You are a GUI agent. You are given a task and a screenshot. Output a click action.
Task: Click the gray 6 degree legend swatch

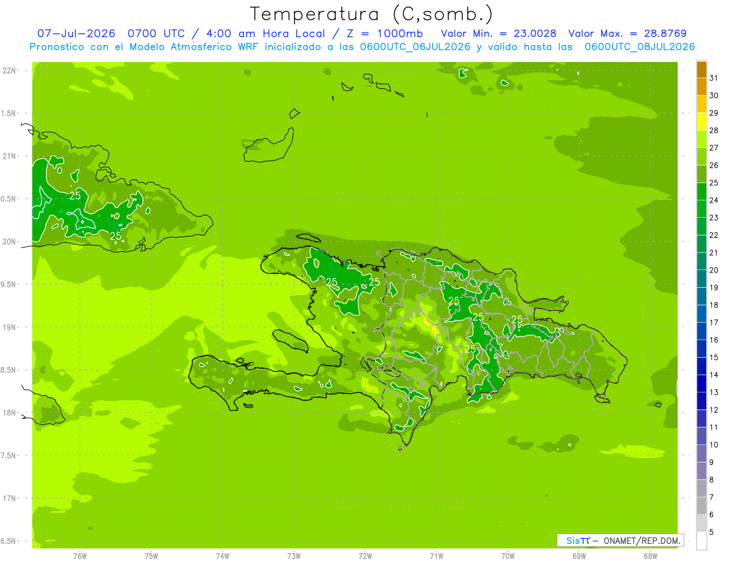pos(701,506)
